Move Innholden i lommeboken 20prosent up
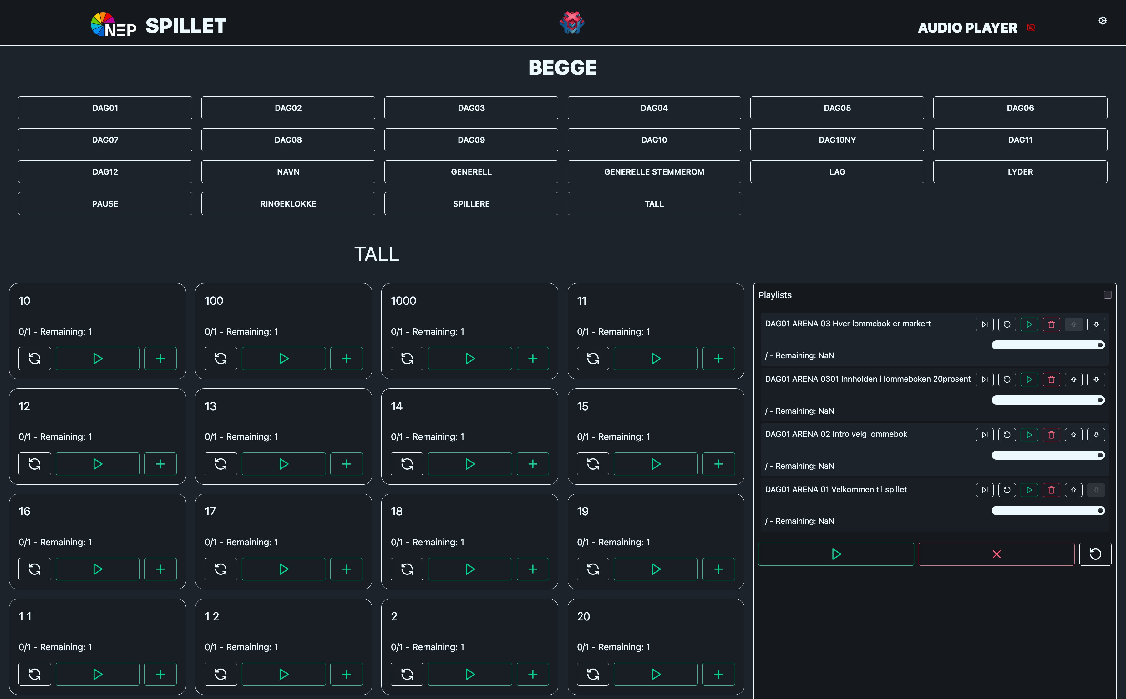 1074,380
